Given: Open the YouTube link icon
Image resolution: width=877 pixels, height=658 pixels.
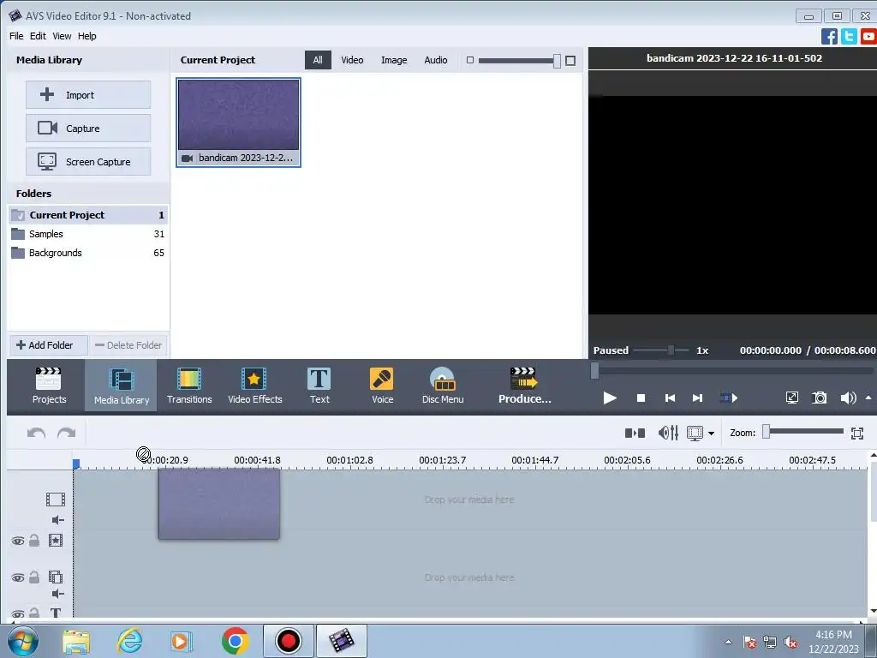Looking at the screenshot, I should 868,36.
